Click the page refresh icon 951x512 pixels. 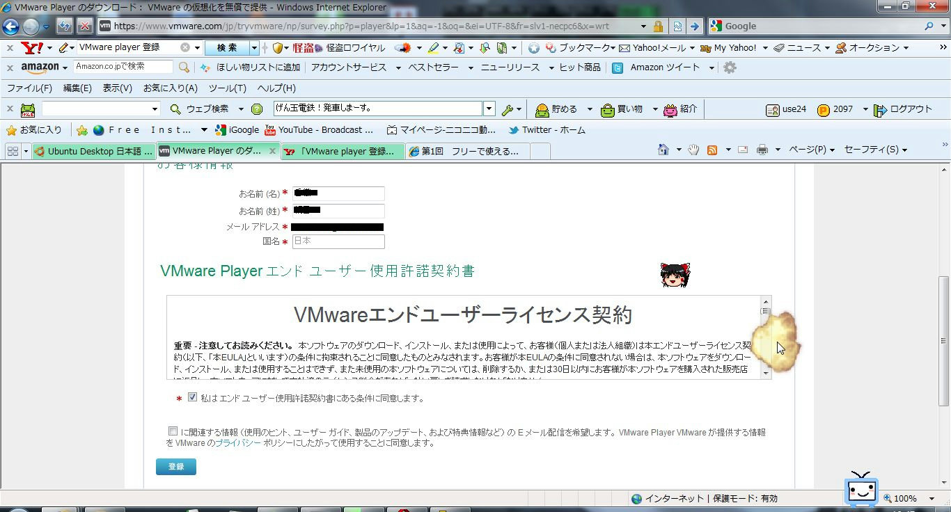coord(65,26)
